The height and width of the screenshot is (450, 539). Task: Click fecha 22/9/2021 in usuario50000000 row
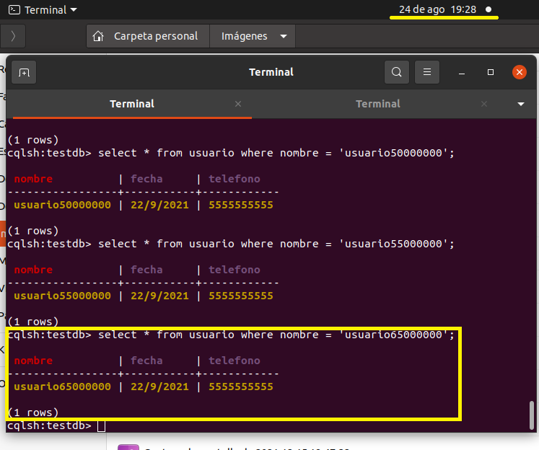click(159, 205)
